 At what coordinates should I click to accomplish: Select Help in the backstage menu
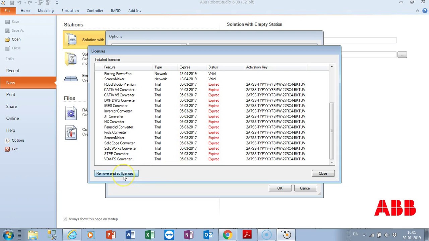10,130
